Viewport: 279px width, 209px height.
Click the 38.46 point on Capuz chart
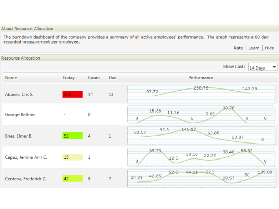(x=228, y=152)
